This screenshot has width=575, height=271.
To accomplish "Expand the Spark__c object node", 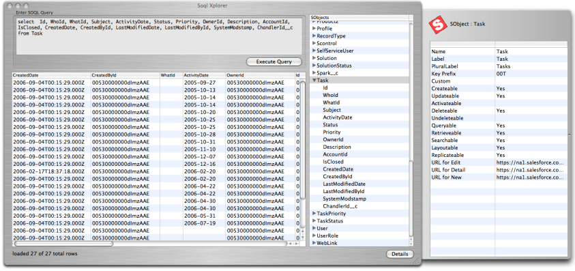I will tap(314, 73).
